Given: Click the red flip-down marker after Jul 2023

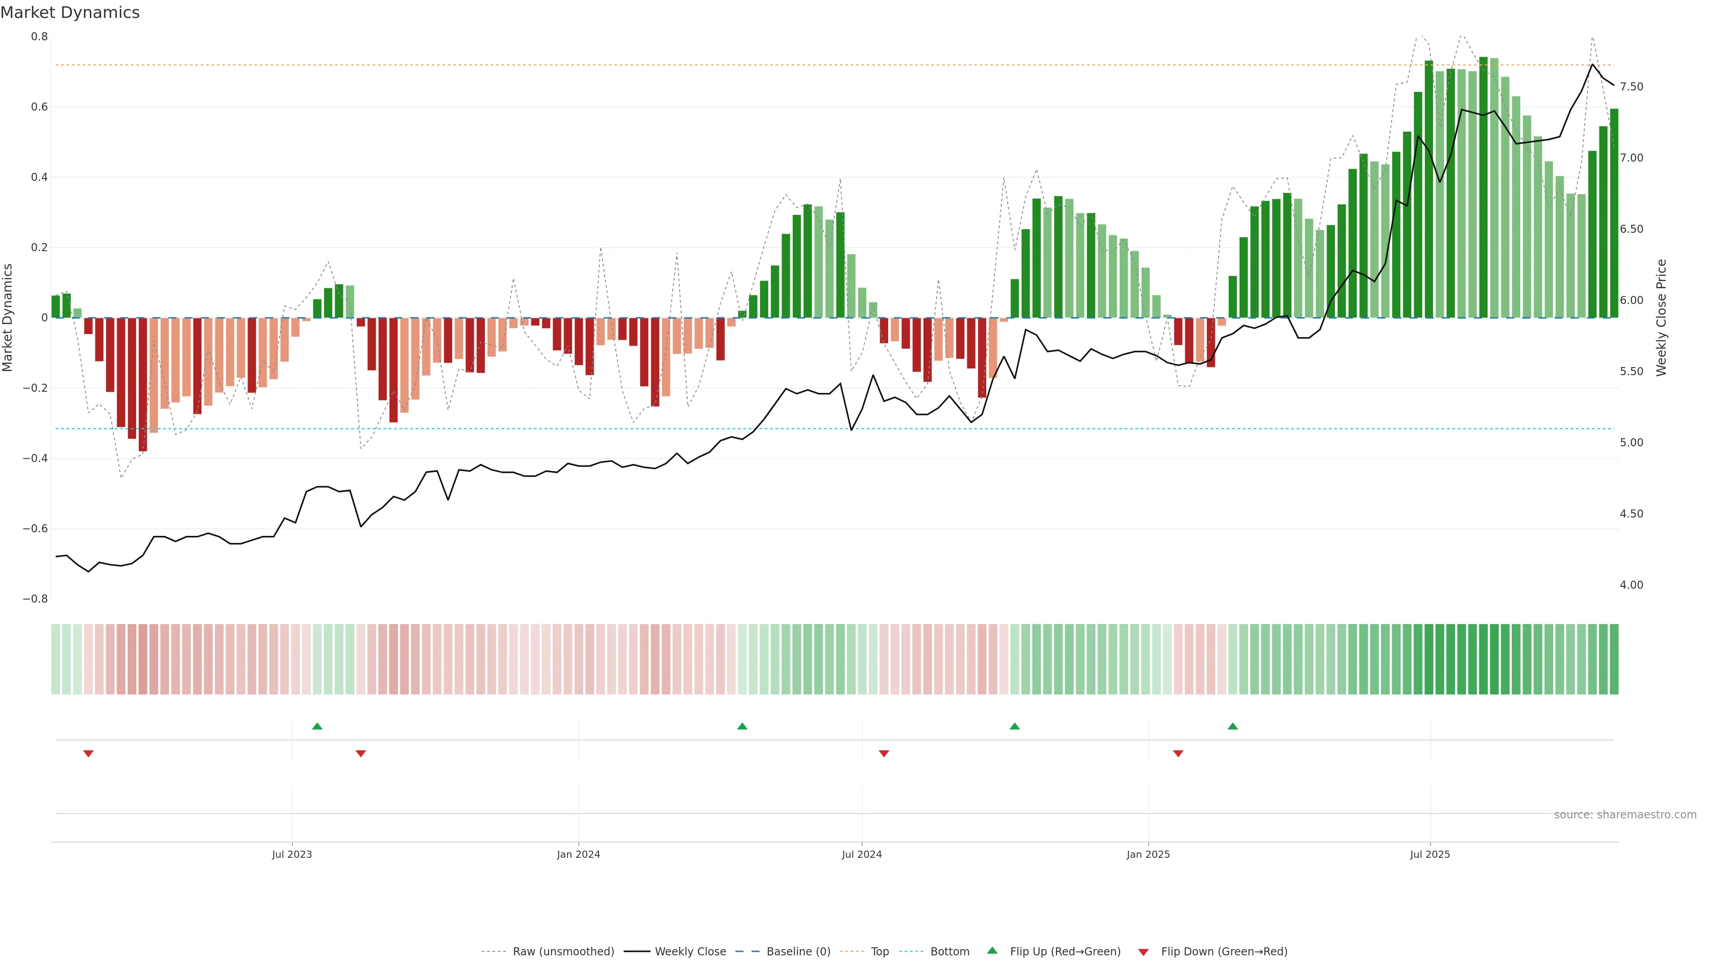Looking at the screenshot, I should 361,753.
